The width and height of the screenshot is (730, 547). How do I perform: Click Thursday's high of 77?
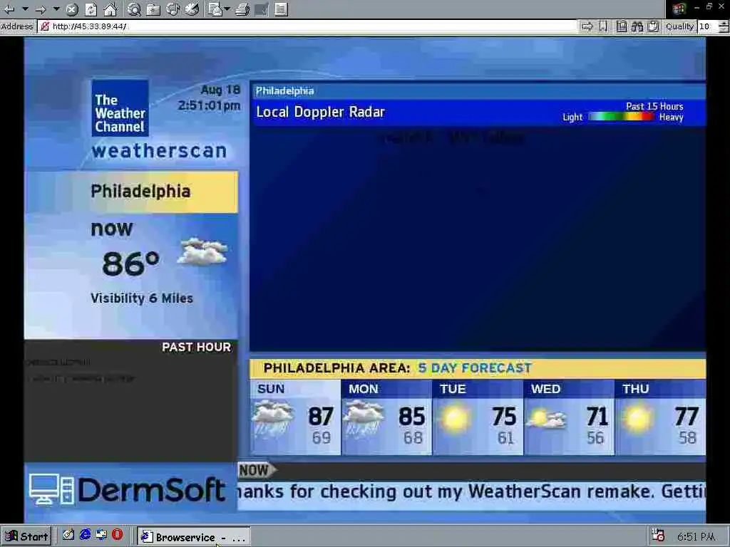coord(687,416)
